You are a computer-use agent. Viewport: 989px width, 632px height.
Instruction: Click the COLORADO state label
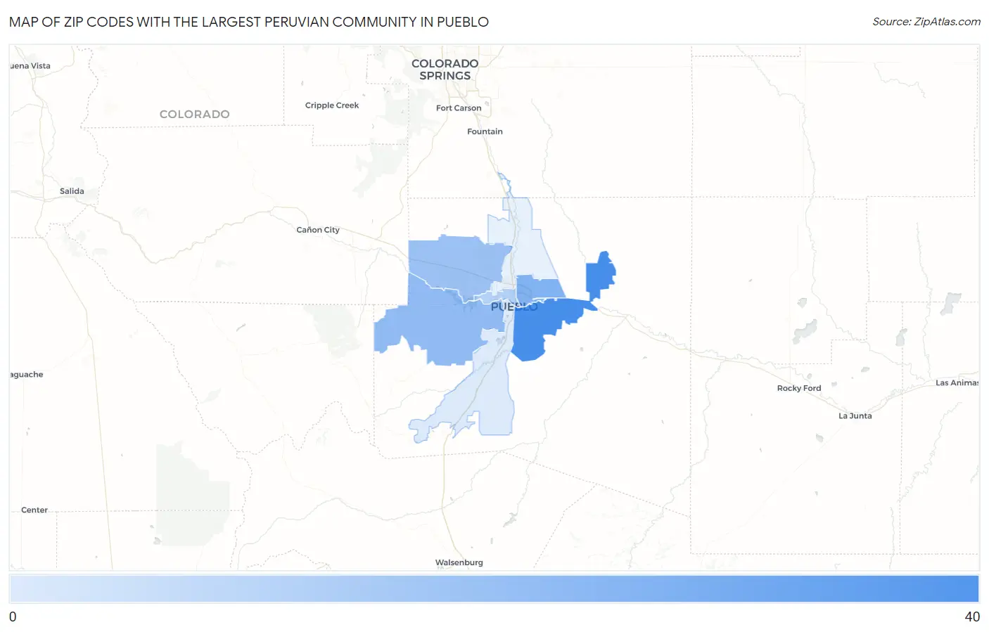194,114
